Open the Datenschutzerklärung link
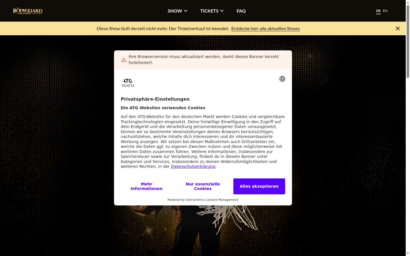The image size is (410, 256). point(193,166)
